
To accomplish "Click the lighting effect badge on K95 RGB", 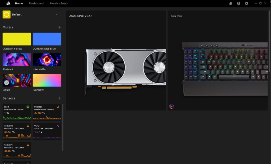I will [x=171, y=106].
